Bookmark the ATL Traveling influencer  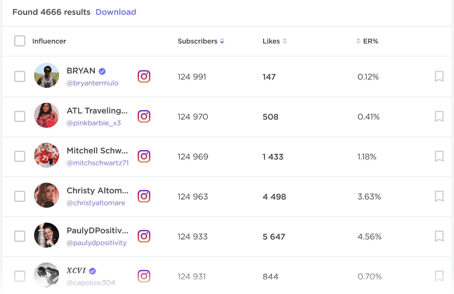tap(439, 116)
